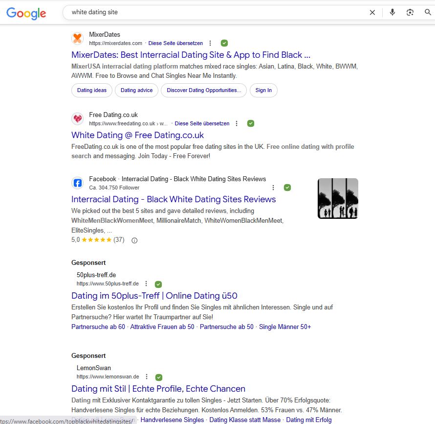Open three-dot menu for 50plus-treff.de ad
Viewport: 435px width, 424px height.
click(146, 284)
